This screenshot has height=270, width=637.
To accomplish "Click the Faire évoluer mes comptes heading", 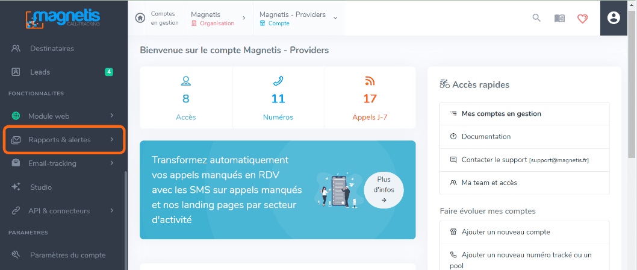I will (x=488, y=211).
